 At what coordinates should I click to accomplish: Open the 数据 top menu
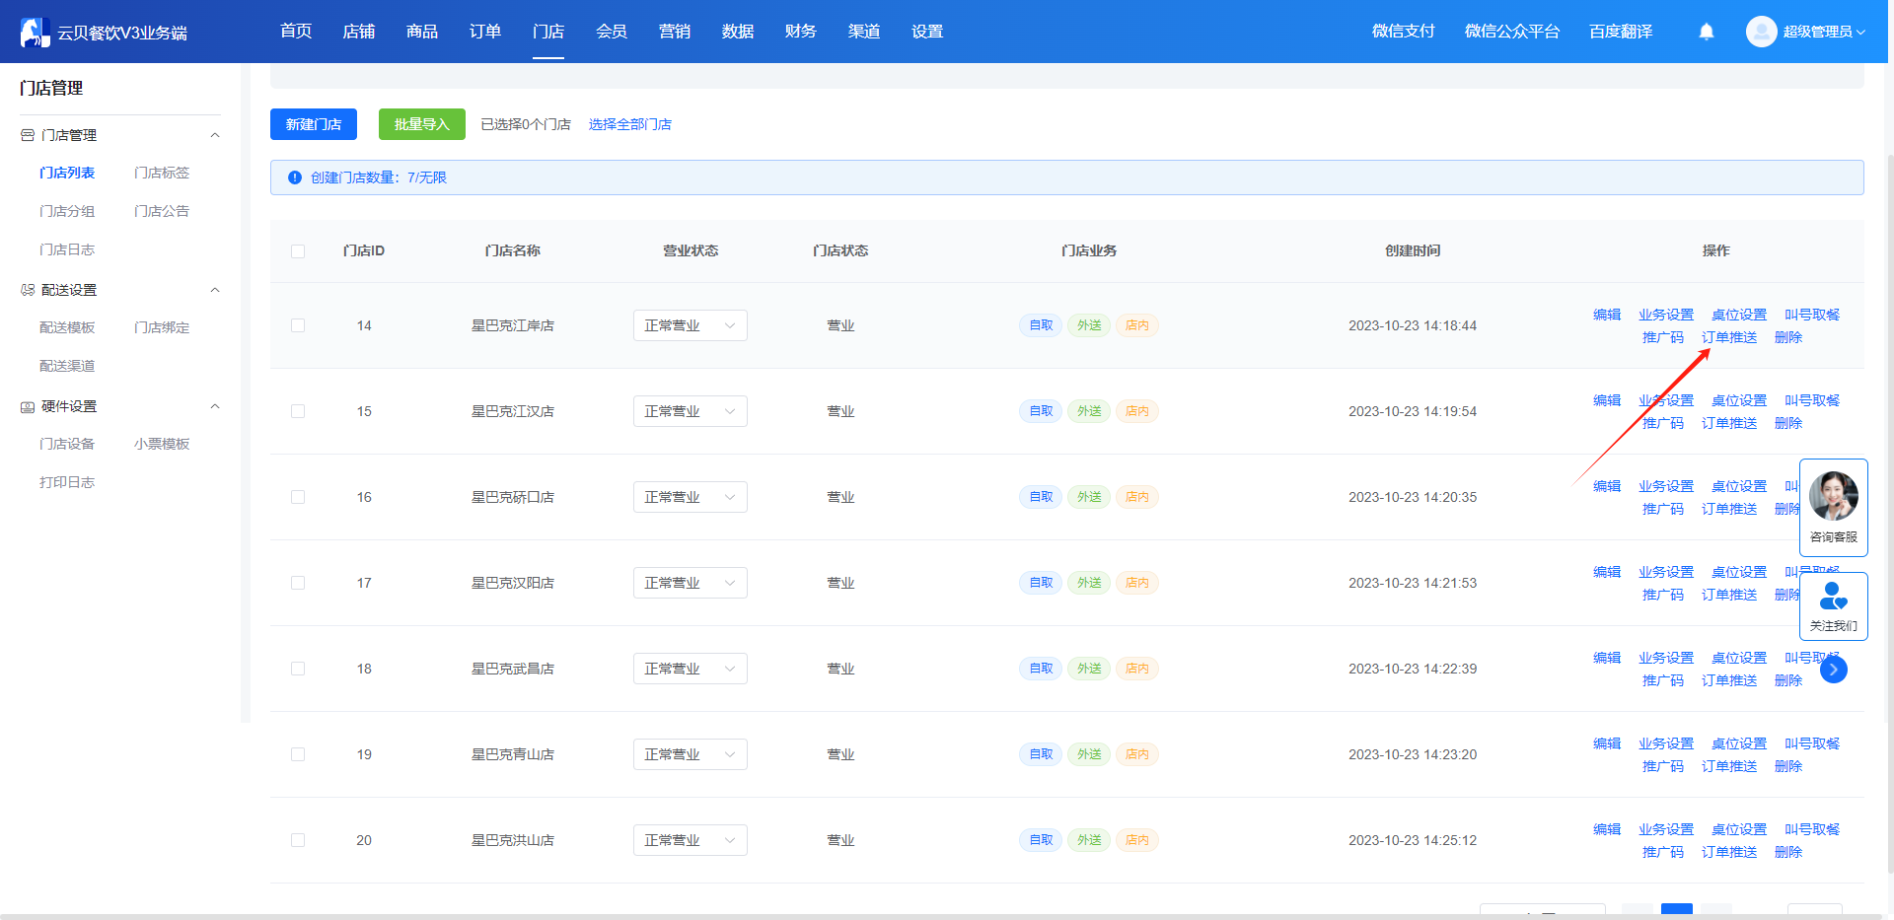[738, 32]
